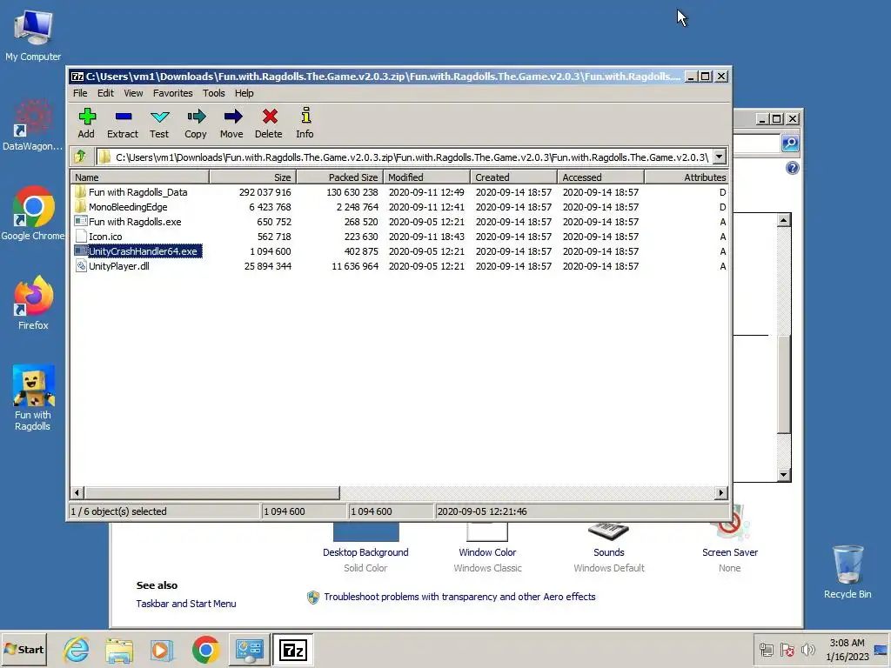The width and height of the screenshot is (891, 668).
Task: Sort by Accessed column header
Action: click(x=600, y=177)
